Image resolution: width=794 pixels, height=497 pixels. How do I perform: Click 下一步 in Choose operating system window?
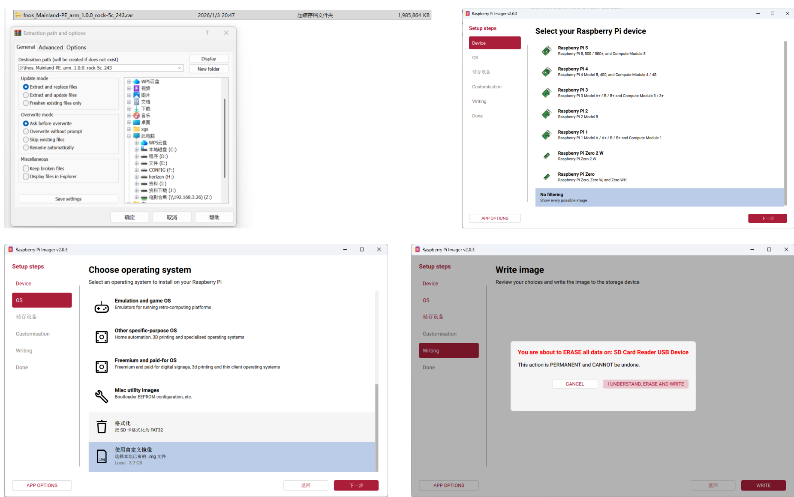pyautogui.click(x=356, y=485)
